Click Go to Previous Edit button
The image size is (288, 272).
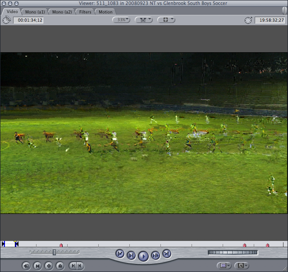tap(120, 254)
